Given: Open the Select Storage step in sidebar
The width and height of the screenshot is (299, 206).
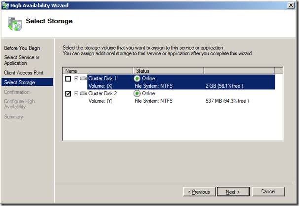Looking at the screenshot, I should tap(28, 82).
